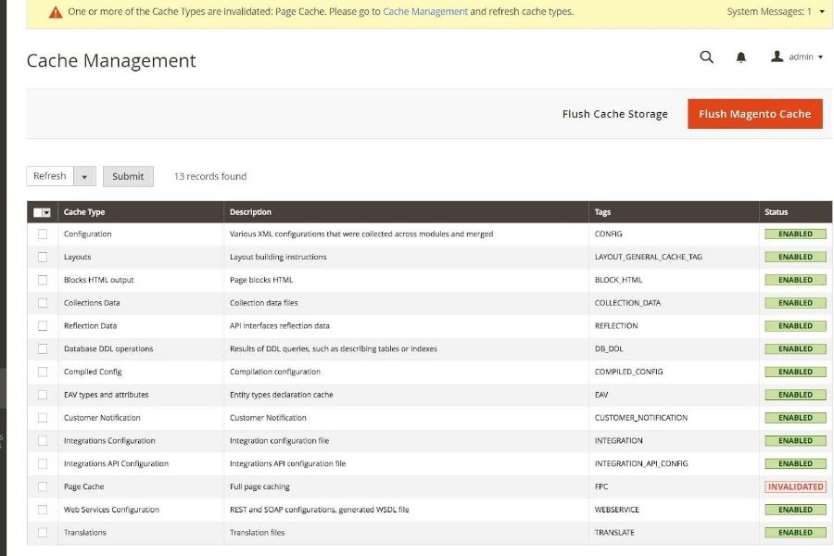This screenshot has height=556, width=834.
Task: Click 'Entity types declaration cache' description
Action: coord(282,395)
